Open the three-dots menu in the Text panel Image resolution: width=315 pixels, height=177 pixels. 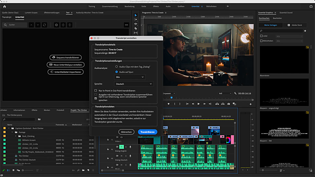point(126,25)
